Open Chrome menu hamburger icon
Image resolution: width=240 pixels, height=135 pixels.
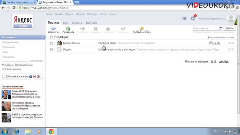(x=237, y=8)
